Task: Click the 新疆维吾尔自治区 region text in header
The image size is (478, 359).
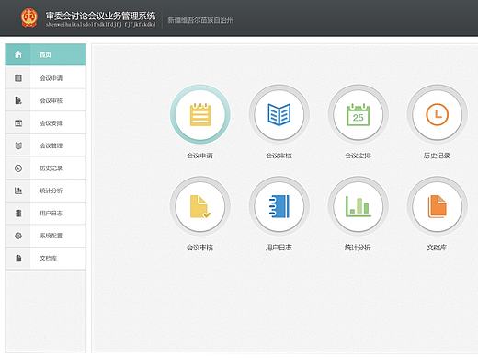Action: click(x=200, y=20)
